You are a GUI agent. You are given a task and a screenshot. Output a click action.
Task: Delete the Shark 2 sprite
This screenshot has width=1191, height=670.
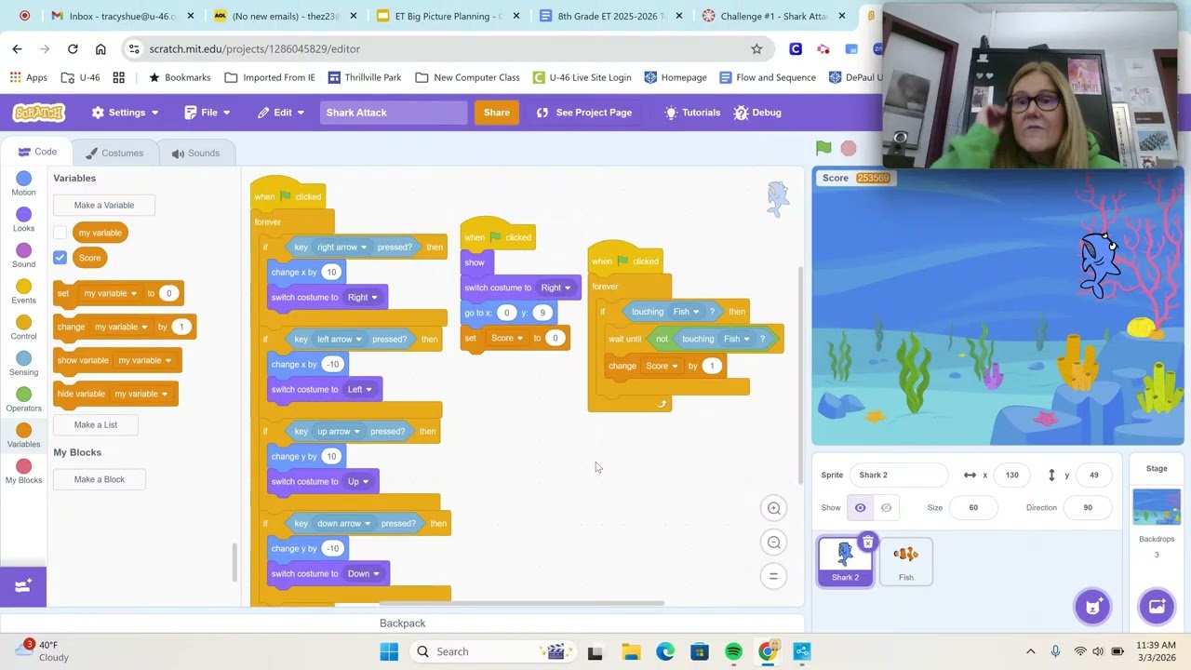(x=867, y=543)
